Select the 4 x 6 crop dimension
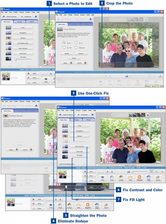Viewport: 166px width, 224px height. [64, 43]
